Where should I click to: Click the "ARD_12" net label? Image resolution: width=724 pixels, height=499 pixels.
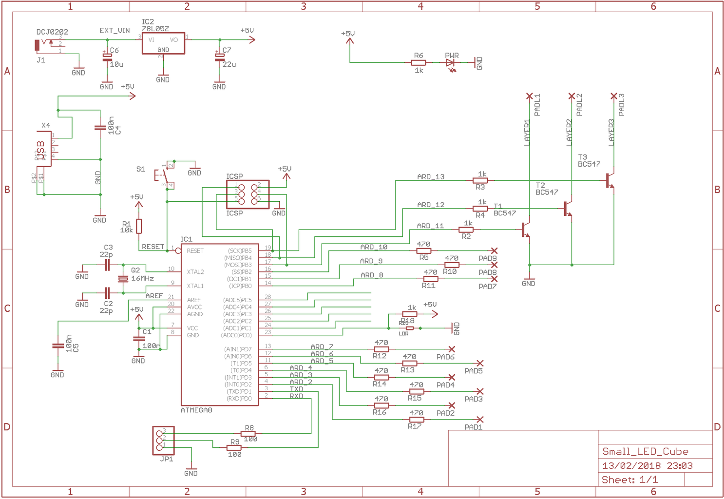point(431,205)
